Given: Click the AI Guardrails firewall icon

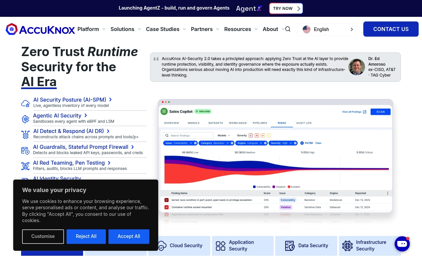Looking at the screenshot, I should coord(25,150).
